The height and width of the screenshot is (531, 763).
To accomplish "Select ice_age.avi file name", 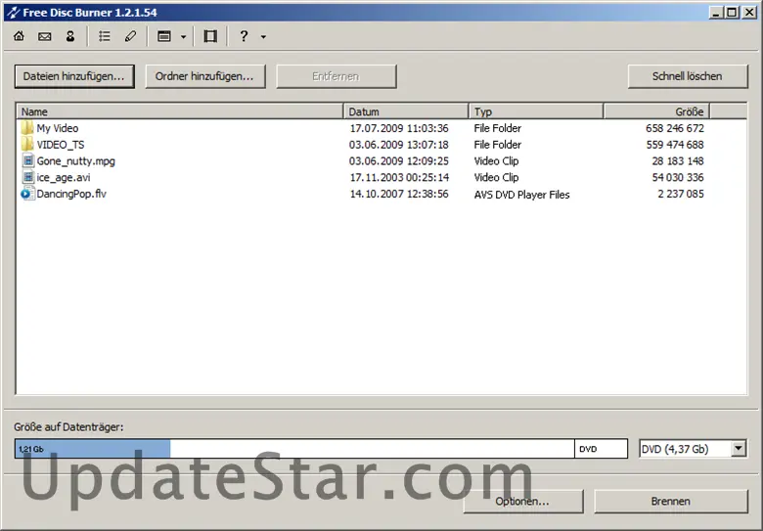I will [64, 177].
